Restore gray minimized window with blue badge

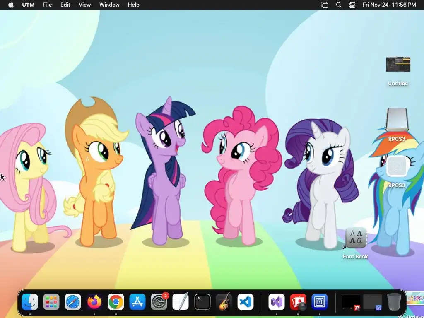(372, 302)
